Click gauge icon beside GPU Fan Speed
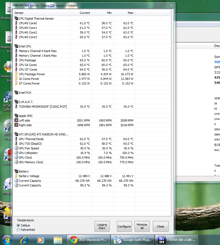Viewport: 220px width, 245px height. pos(16,148)
